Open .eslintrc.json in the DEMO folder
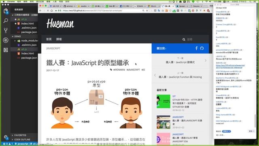Image resolution: width=259 pixels, height=146 pixels. pyautogui.click(x=25, y=45)
